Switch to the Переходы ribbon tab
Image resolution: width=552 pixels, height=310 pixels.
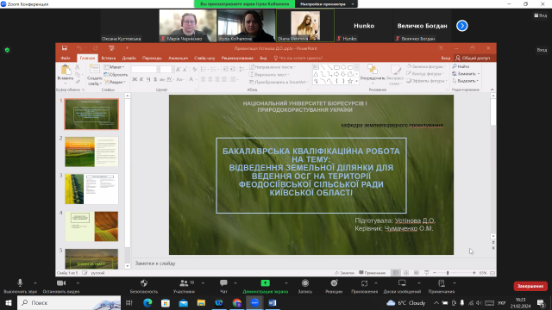152,58
